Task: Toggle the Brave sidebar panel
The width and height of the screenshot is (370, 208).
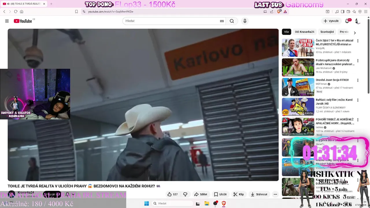Action: (x=343, y=12)
